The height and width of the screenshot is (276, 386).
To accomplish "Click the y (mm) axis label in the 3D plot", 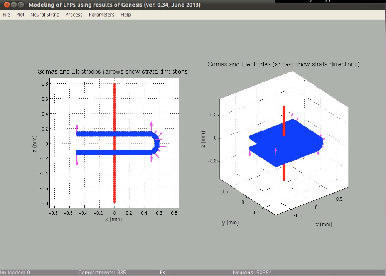I will point(231,222).
